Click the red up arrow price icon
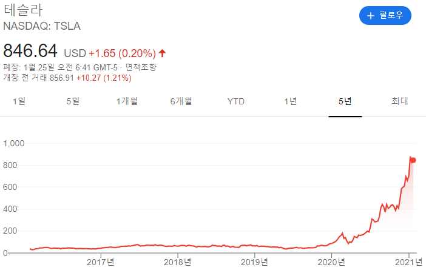426x270 pixels. coord(162,53)
